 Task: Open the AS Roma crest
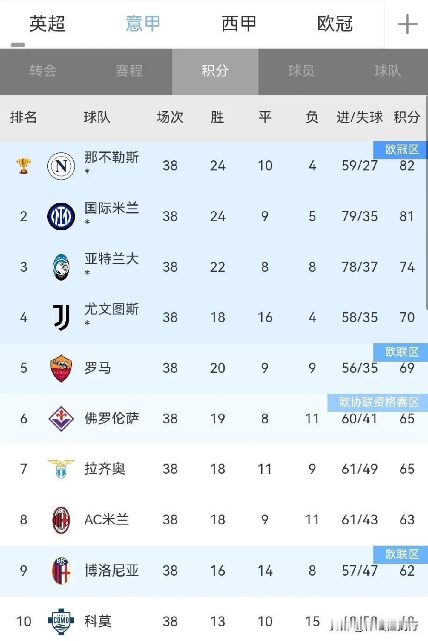61,368
